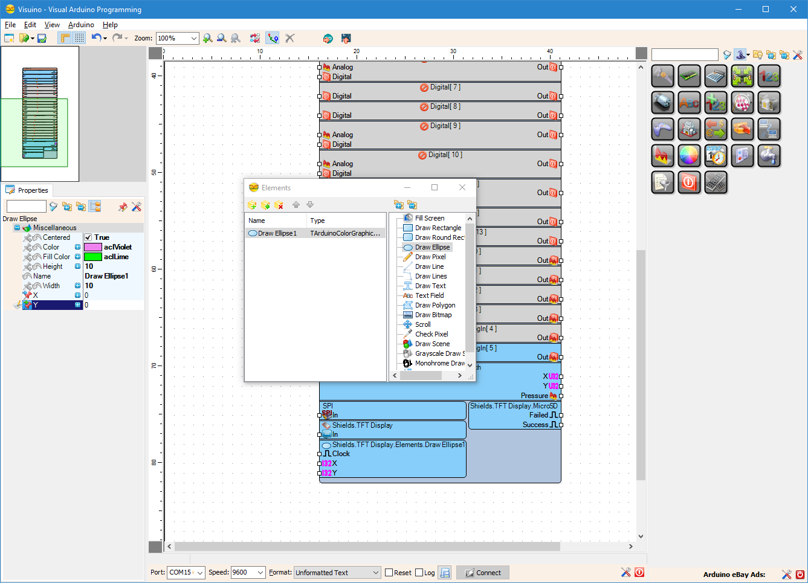
Task: Open the Speed baud rate dropdown
Action: pyautogui.click(x=260, y=573)
